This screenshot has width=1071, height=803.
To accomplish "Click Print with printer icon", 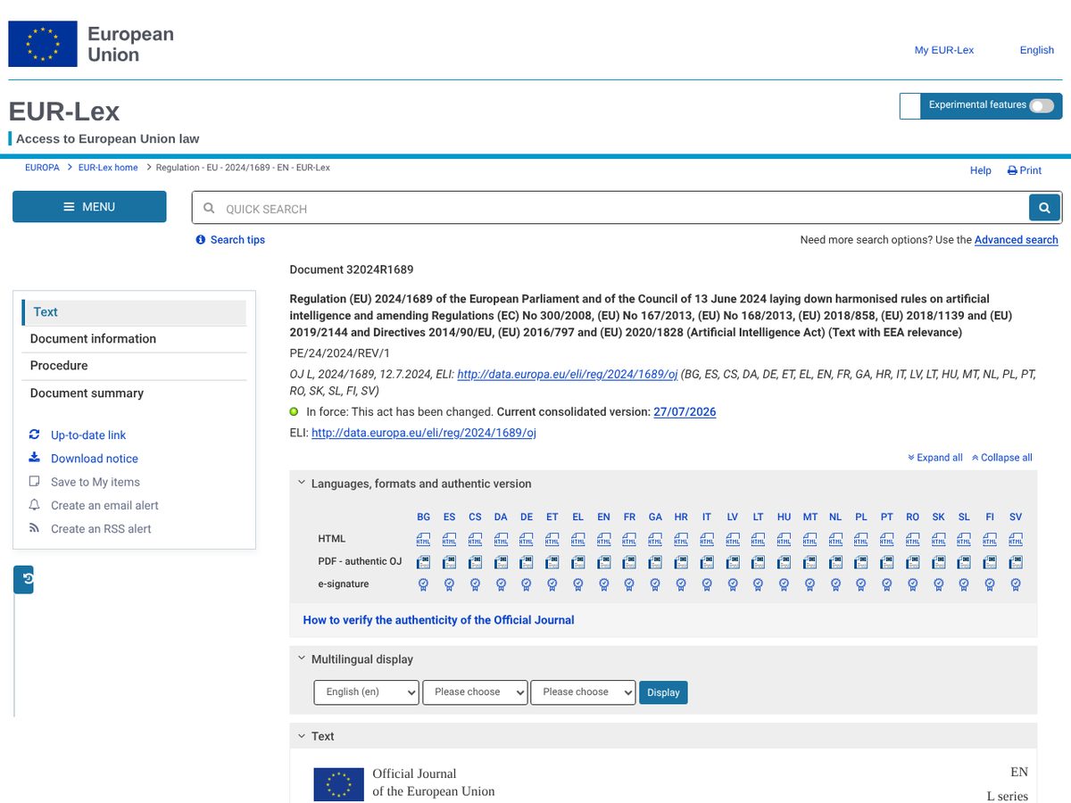I will point(1025,170).
